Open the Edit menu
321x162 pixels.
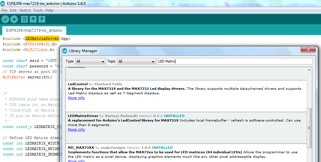pyautogui.click(x=13, y=10)
